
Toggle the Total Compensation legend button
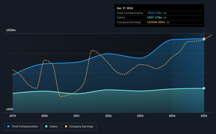click(23, 127)
